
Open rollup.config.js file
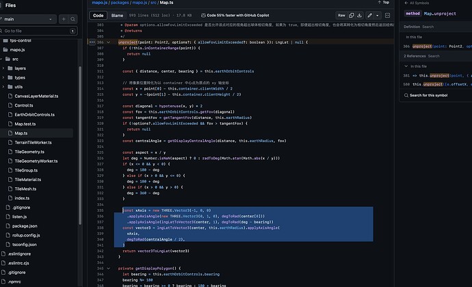pos(26,235)
